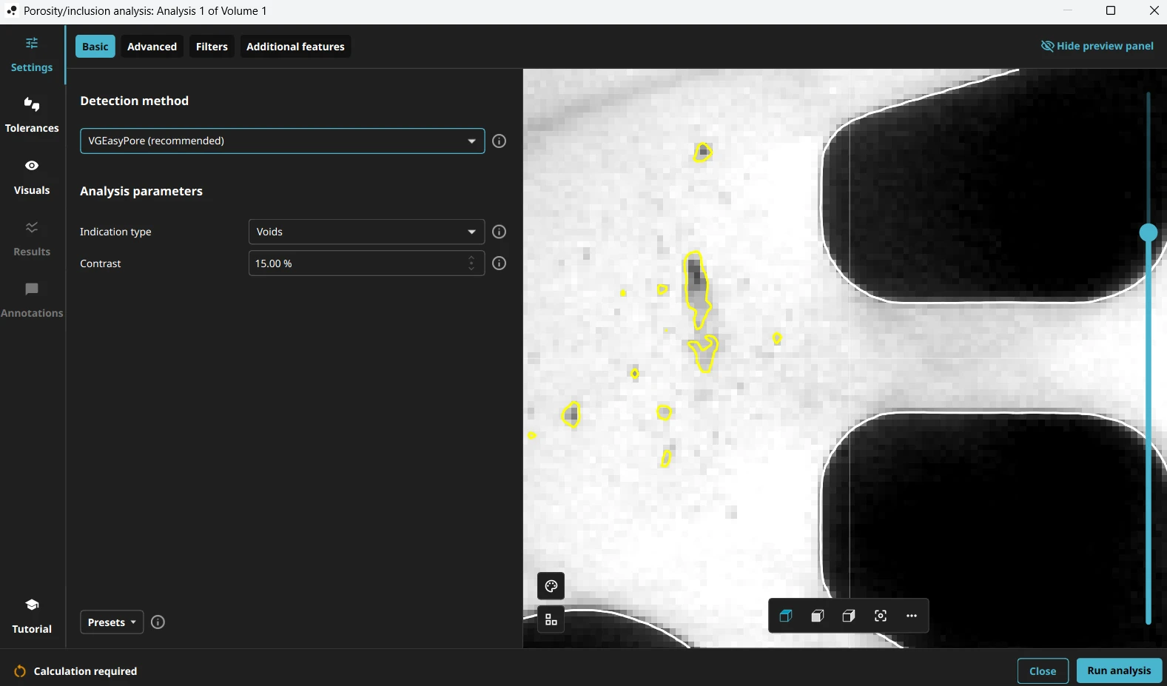Open the Visuals eye icon section
The width and height of the screenshot is (1167, 686).
(x=32, y=176)
